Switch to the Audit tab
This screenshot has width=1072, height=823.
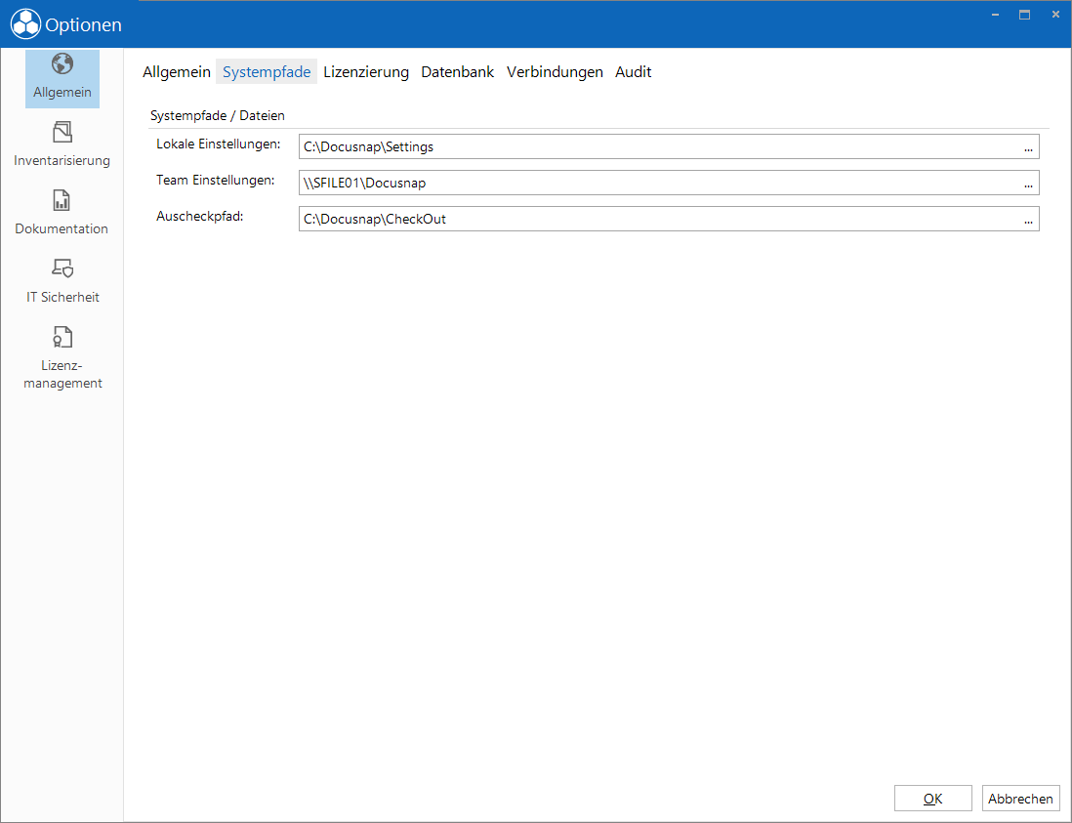pos(633,72)
